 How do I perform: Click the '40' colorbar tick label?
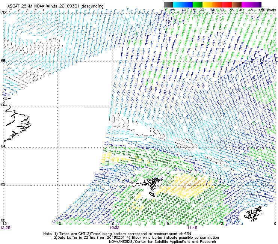coord(241,10)
